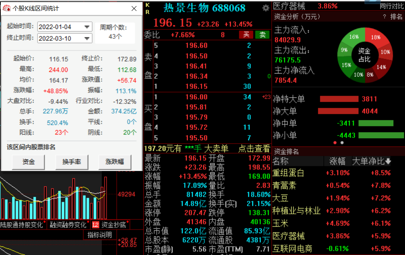The height and width of the screenshot is (255, 405).
Task: Click the question mark help icon in 资金分析
Action: 384,17
